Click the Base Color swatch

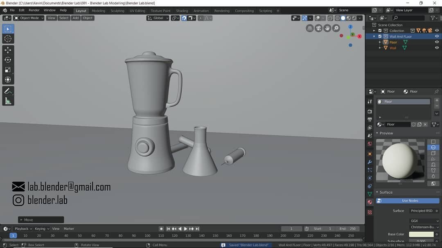click(x=421, y=234)
